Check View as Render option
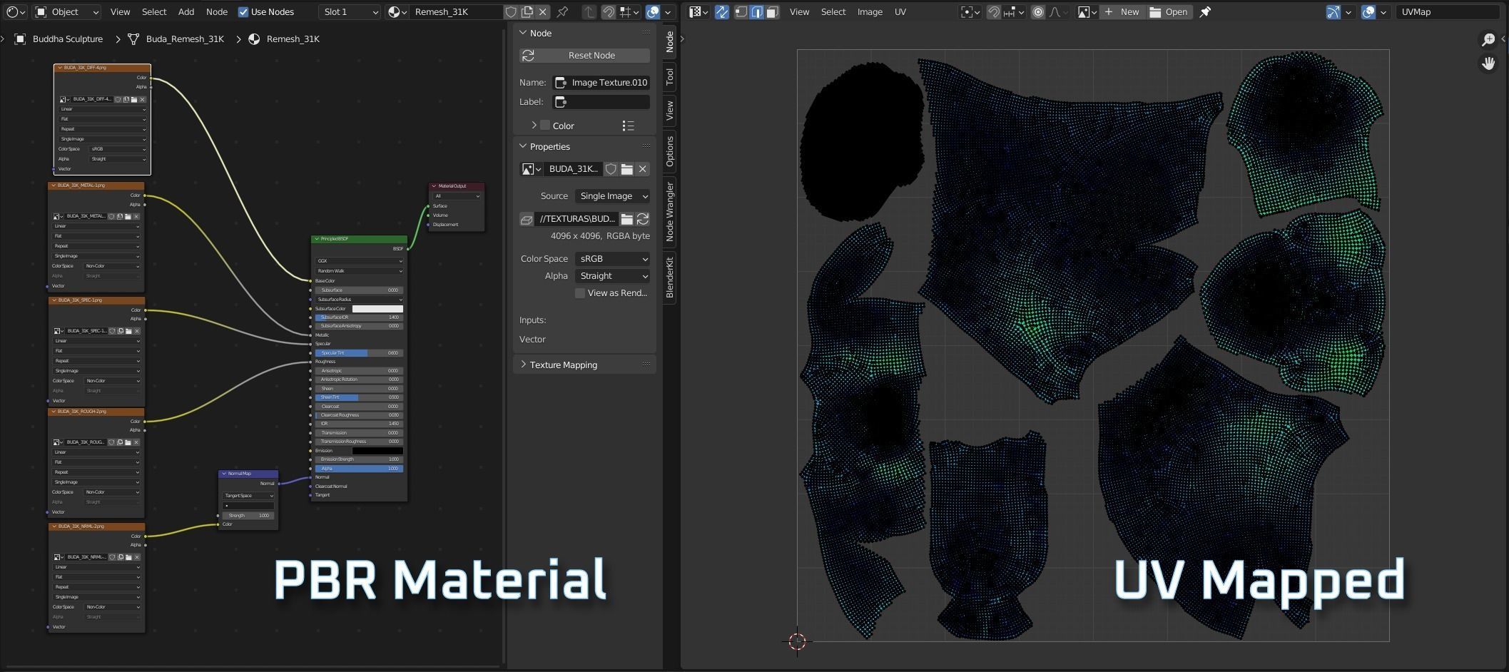Viewport: 1509px width, 672px height. click(580, 293)
